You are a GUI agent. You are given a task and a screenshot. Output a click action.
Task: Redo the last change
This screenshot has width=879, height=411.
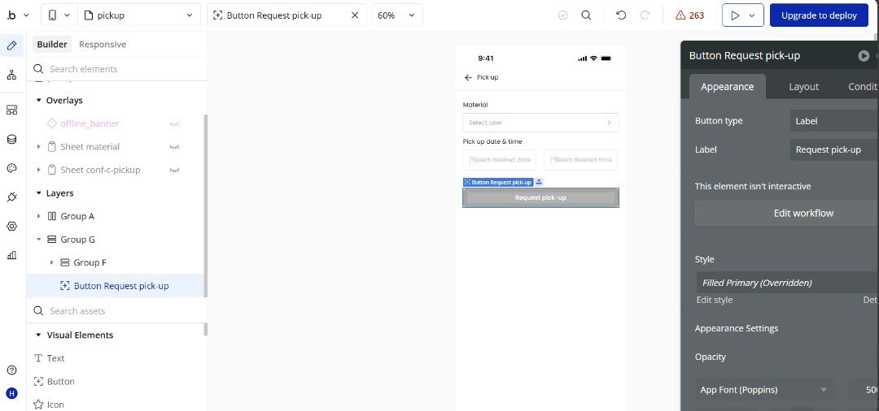645,15
